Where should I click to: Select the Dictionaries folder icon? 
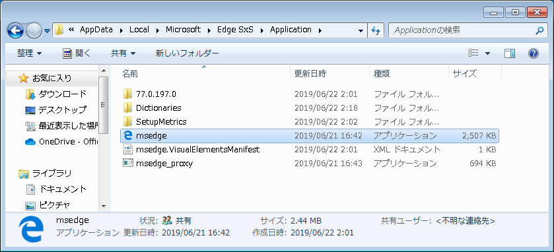pos(127,108)
